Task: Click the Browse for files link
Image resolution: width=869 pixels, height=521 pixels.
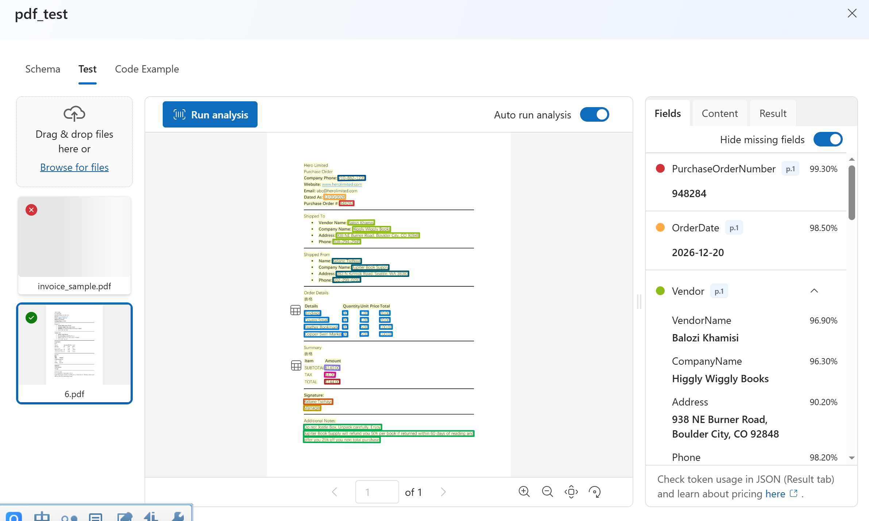Action: tap(74, 167)
